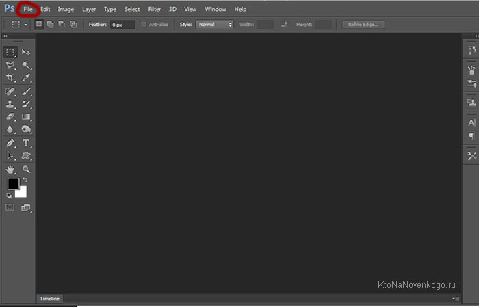Viewport: 479px width, 307px height.
Task: Select the Magic Wand tool
Action: click(26, 65)
